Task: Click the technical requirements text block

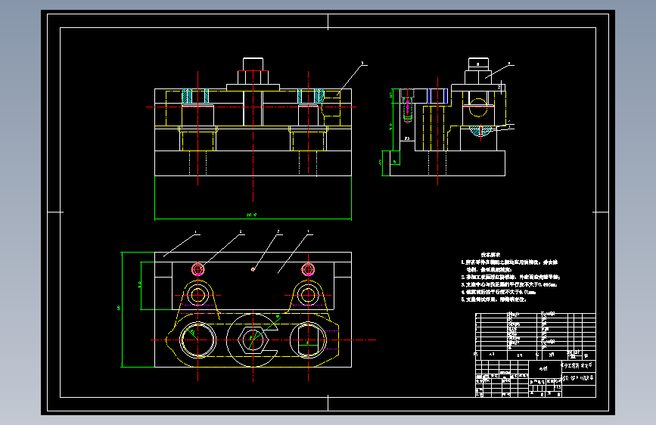Action: 511,277
